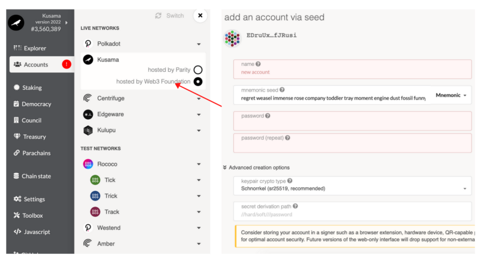Click the help icon beside mnemonic seed

coord(282,90)
